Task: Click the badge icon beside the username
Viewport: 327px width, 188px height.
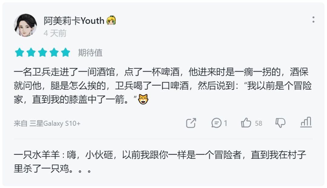Action: [111, 20]
